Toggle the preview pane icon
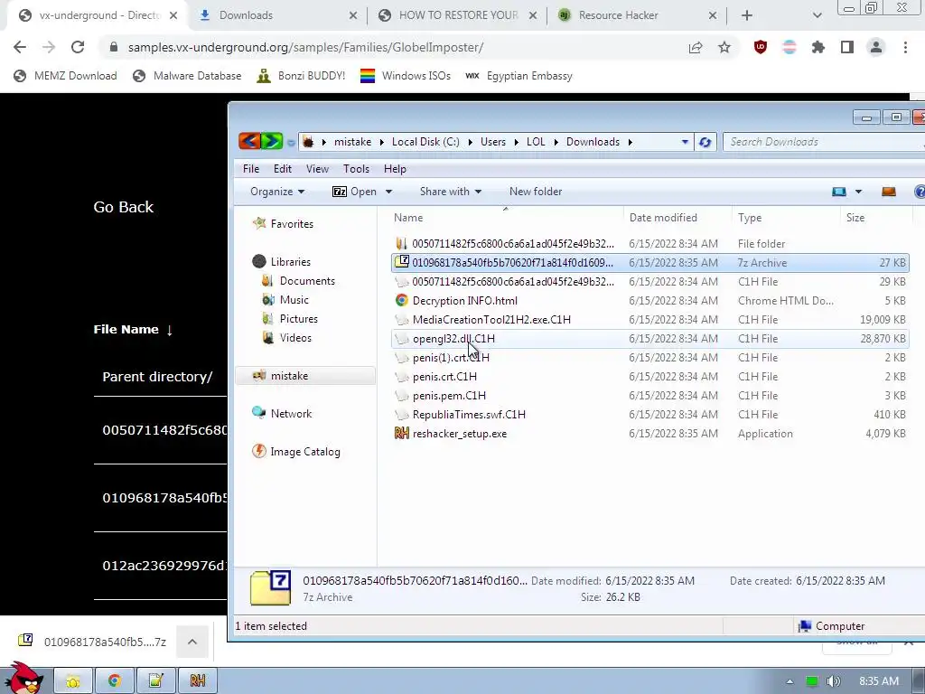 [x=889, y=192]
